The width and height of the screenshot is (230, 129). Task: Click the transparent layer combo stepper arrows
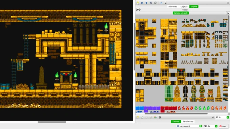201,126
